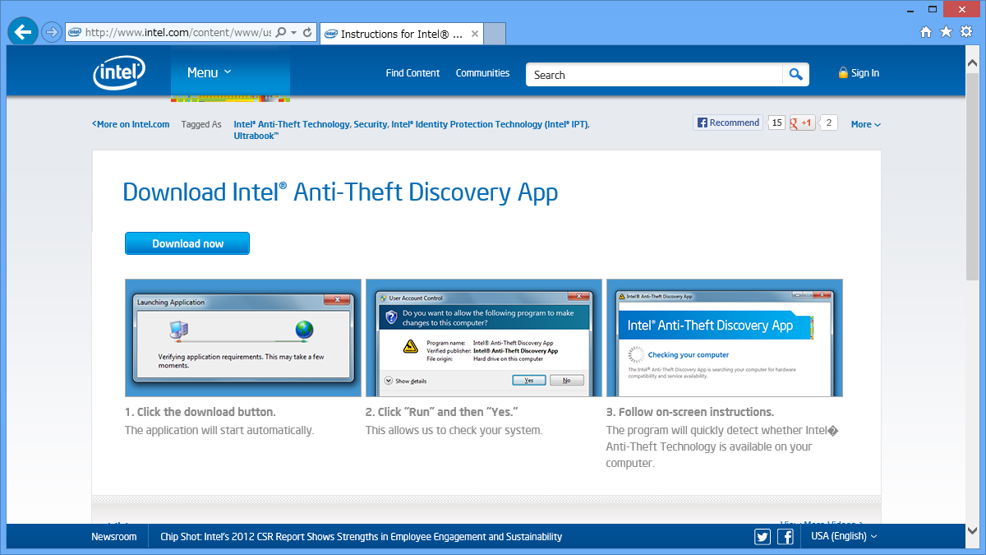
Task: Open the Newsroom footer link
Action: [114, 537]
